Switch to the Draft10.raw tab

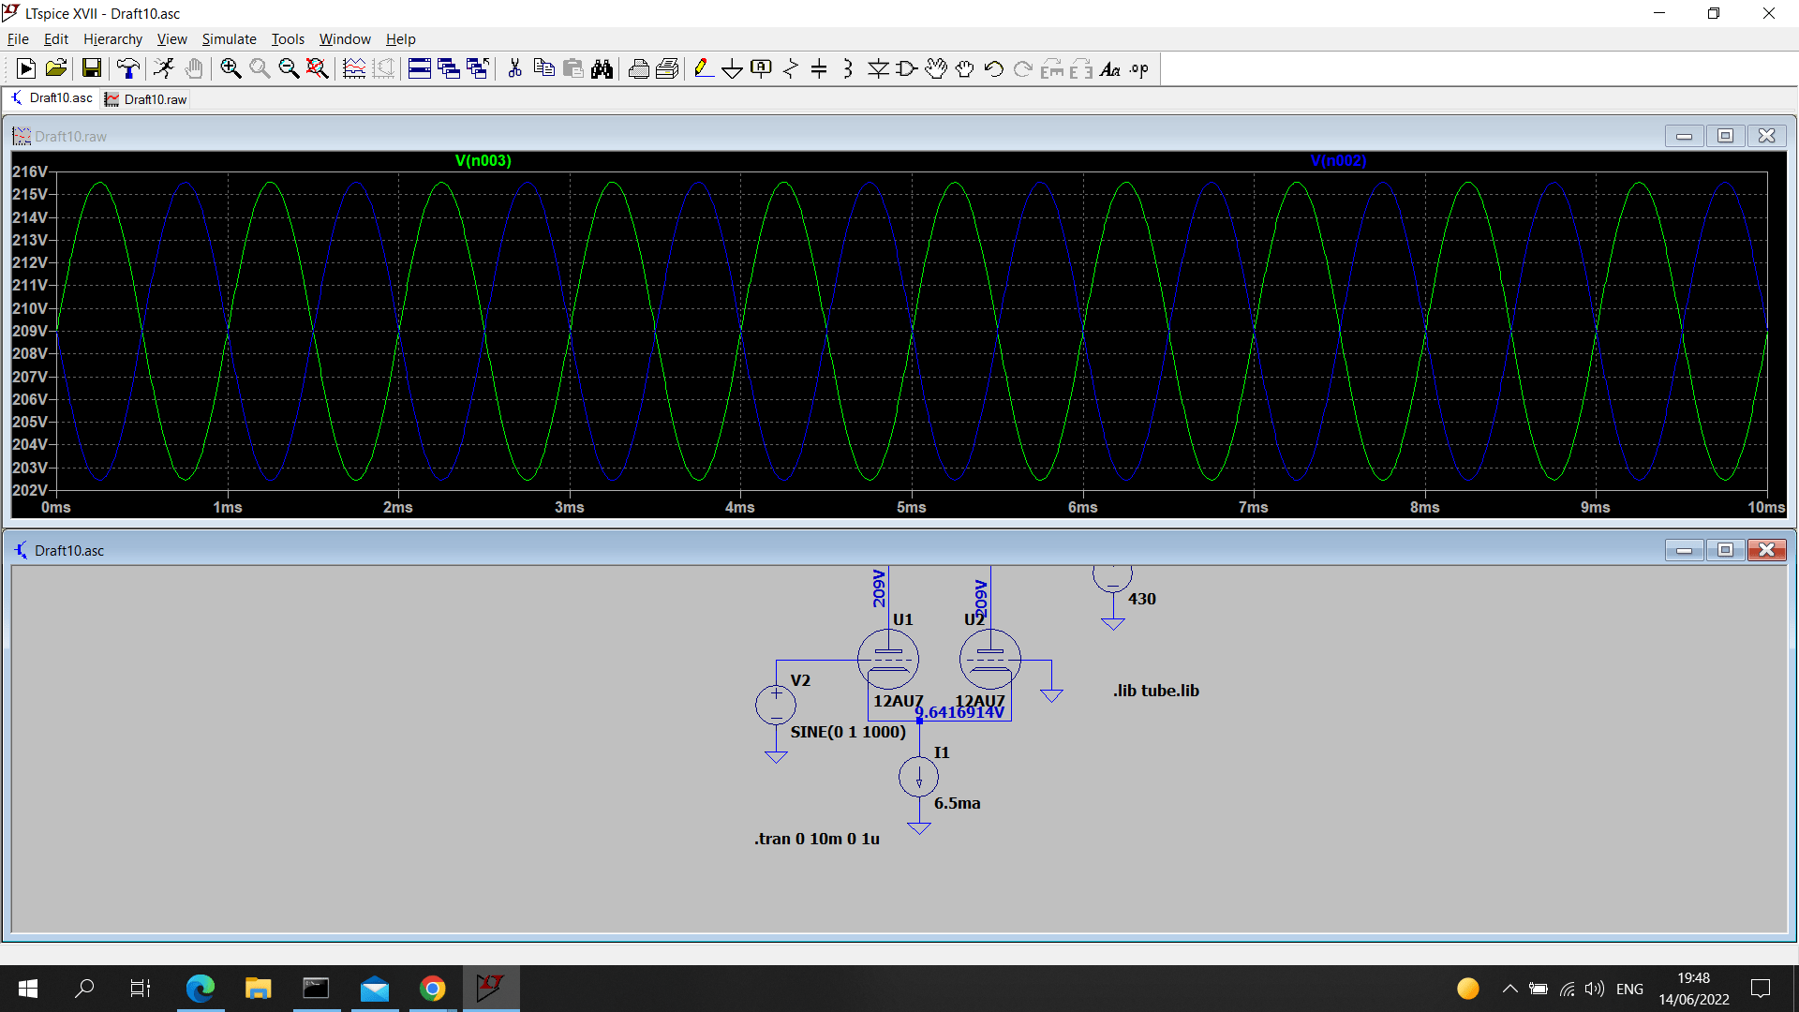(x=146, y=99)
